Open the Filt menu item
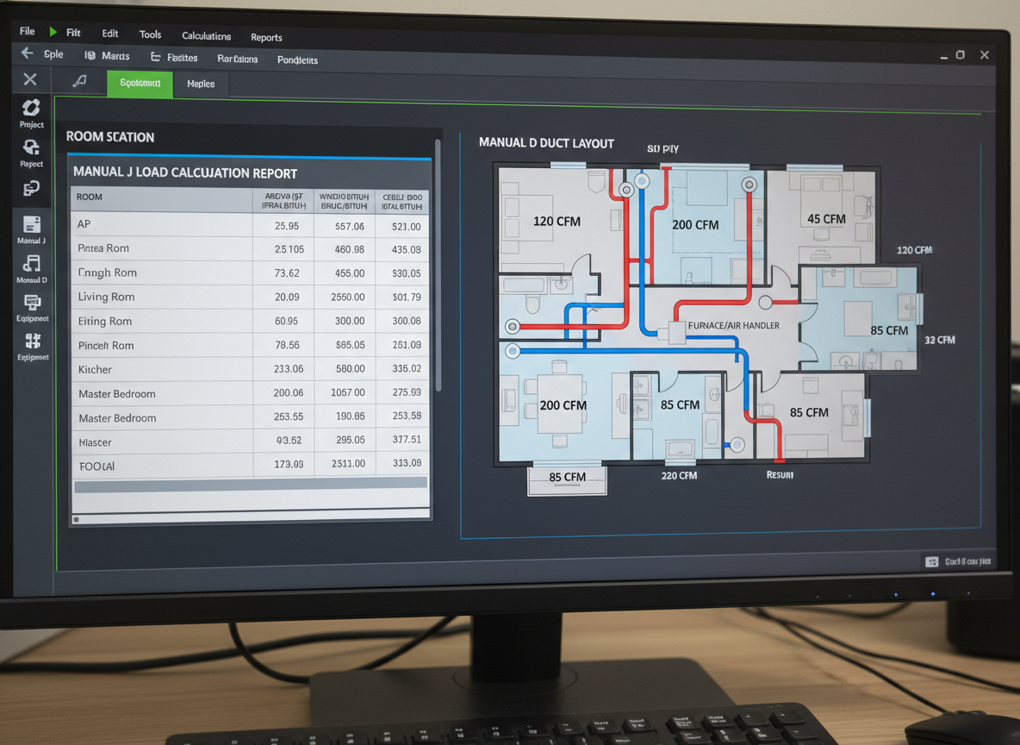Viewport: 1020px width, 745px height. point(73,33)
